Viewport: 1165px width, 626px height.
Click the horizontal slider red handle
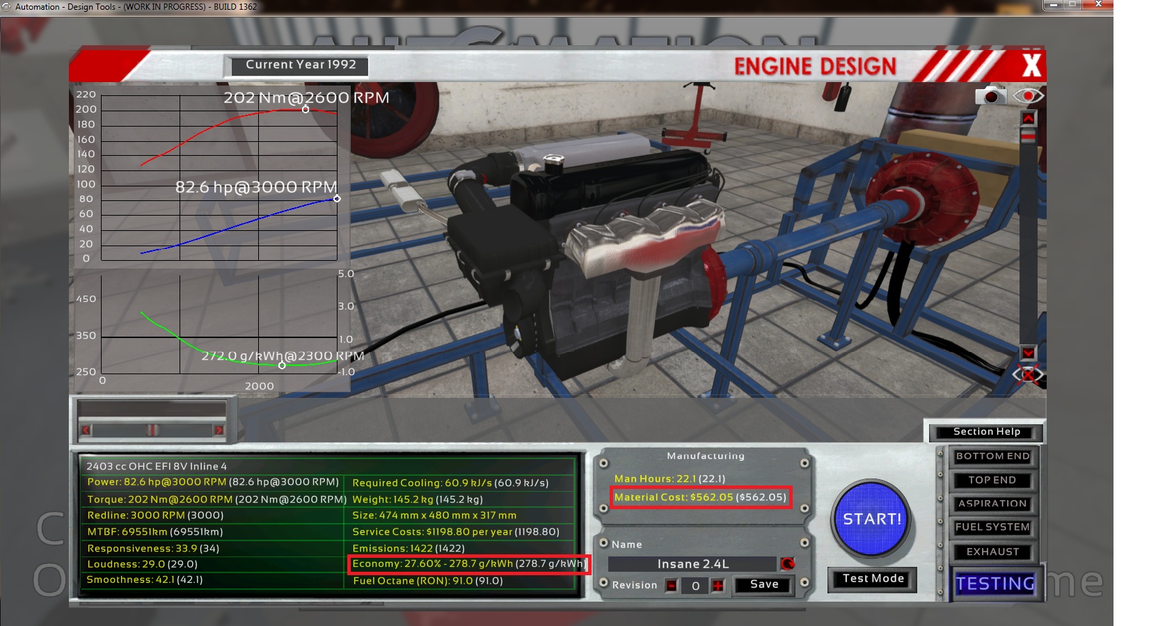[152, 430]
